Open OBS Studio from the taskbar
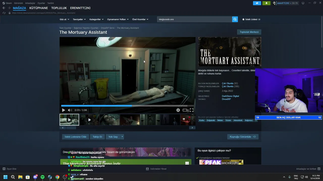323x181 pixels. [x=65, y=177]
